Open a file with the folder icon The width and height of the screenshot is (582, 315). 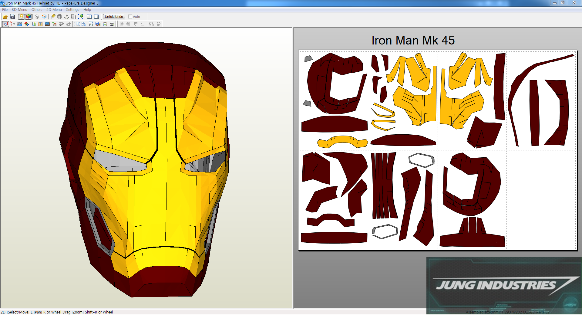(5, 17)
